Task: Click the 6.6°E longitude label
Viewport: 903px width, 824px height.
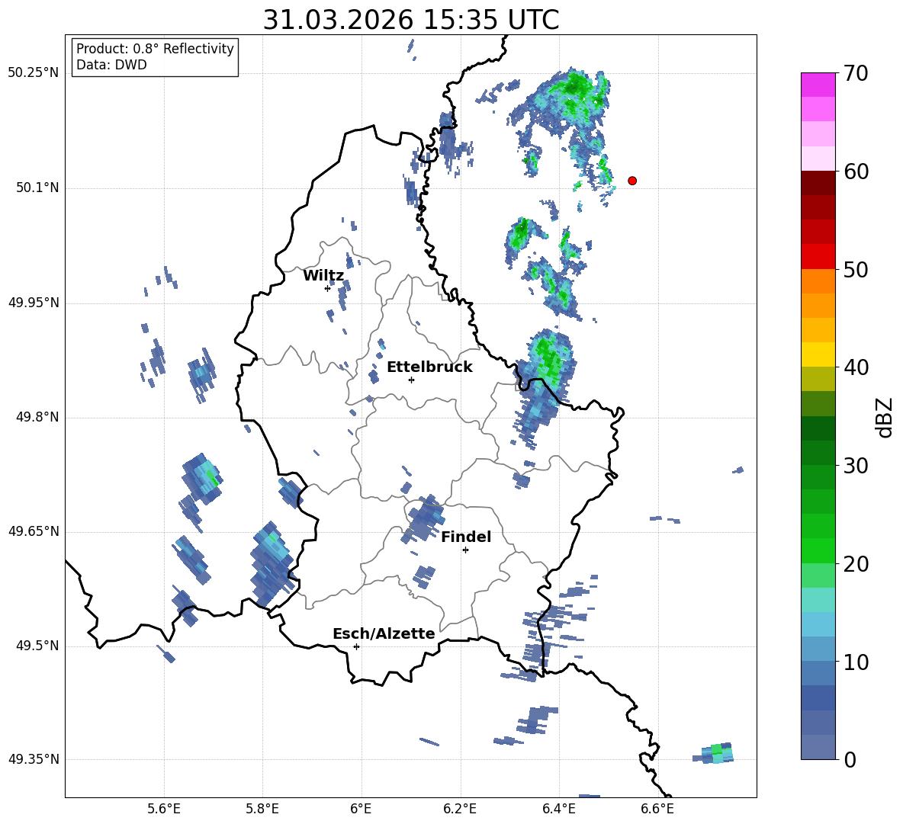Action: click(x=657, y=810)
